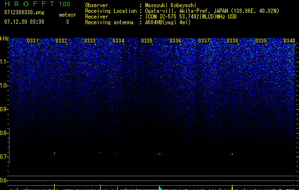The width and height of the screenshot is (299, 190).
Task: Select the 0336 time marker
Action: (x=175, y=41)
